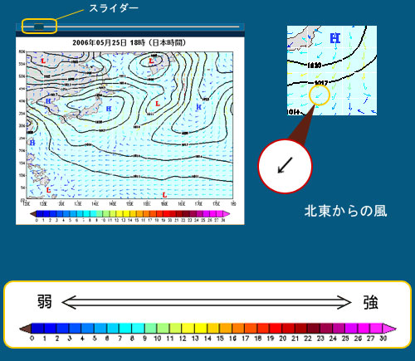Click the yellow swatch labeled 13
Viewport: 415px width, 361px height.
click(201, 329)
